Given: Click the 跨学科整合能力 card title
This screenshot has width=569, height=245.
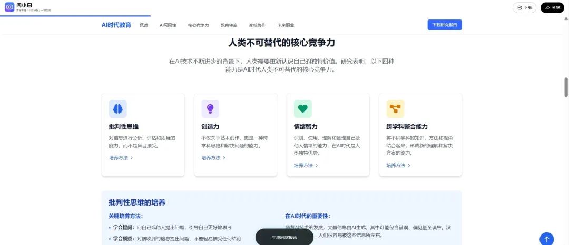Looking at the screenshot, I should 407,127.
